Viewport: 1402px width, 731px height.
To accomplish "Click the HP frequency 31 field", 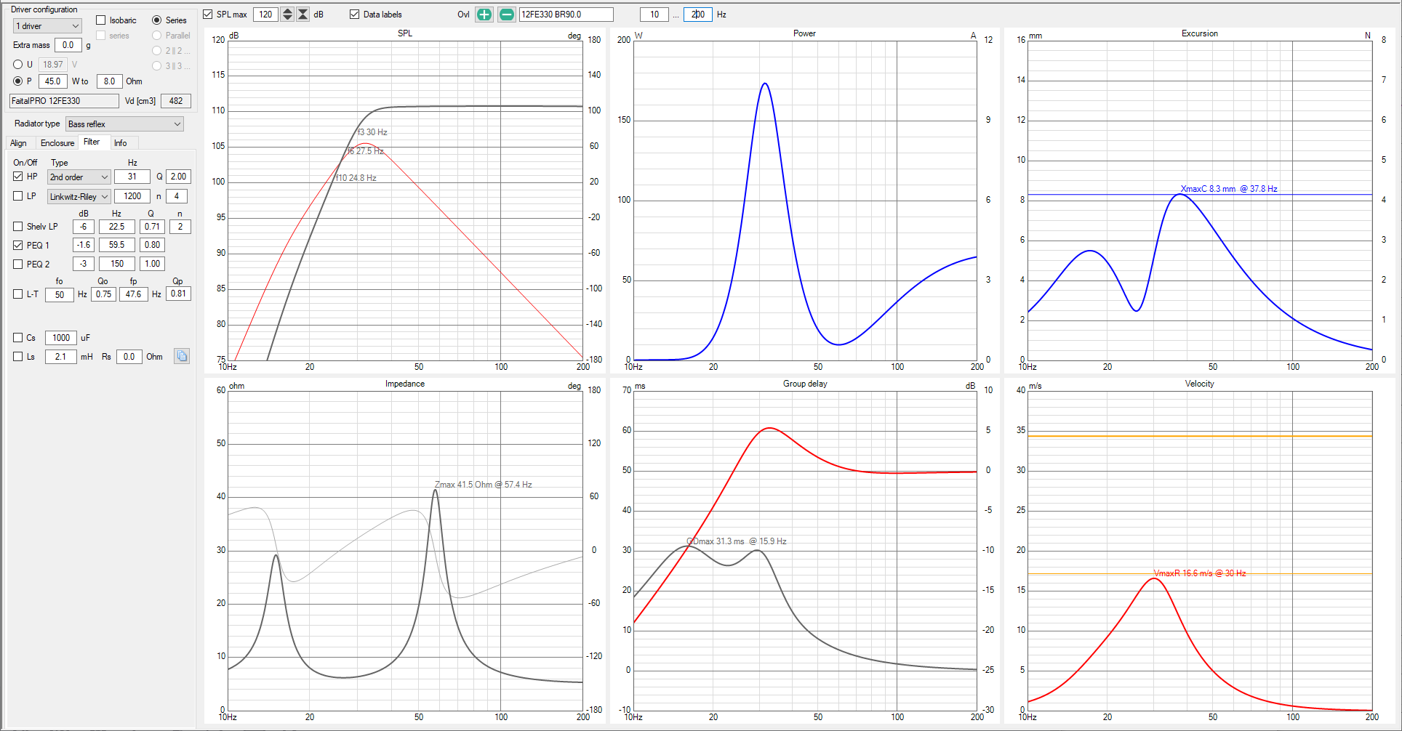I will [132, 177].
